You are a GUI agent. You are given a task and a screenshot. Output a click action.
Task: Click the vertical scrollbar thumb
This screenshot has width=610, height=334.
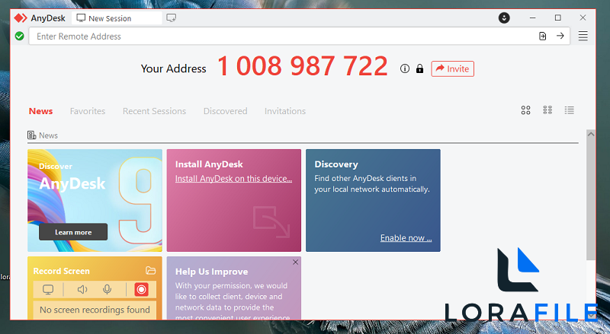591,199
